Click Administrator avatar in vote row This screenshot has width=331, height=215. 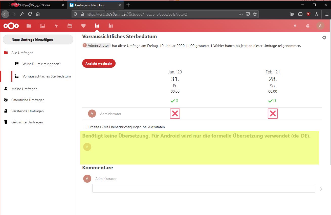pos(92,114)
